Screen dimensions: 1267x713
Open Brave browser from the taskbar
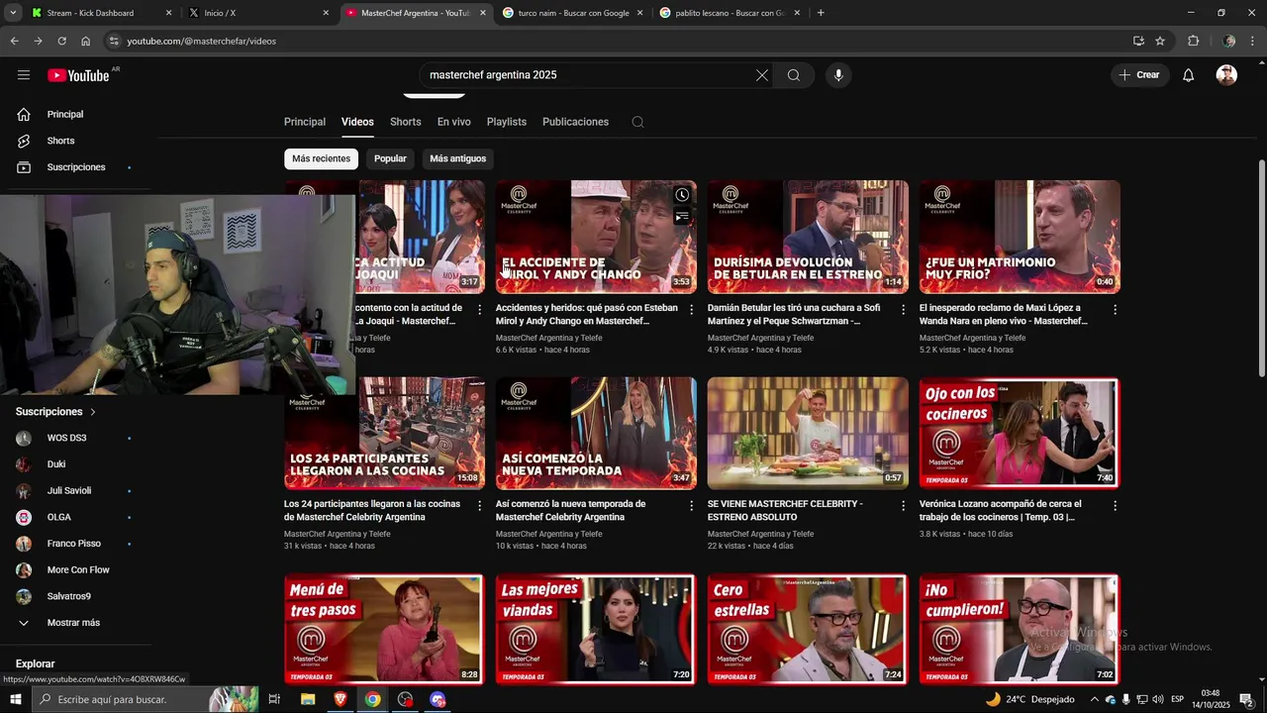pos(340,699)
